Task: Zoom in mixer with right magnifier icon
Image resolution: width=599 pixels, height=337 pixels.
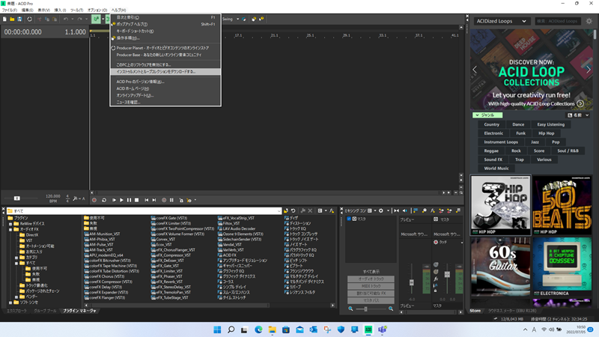Action: click(391, 309)
